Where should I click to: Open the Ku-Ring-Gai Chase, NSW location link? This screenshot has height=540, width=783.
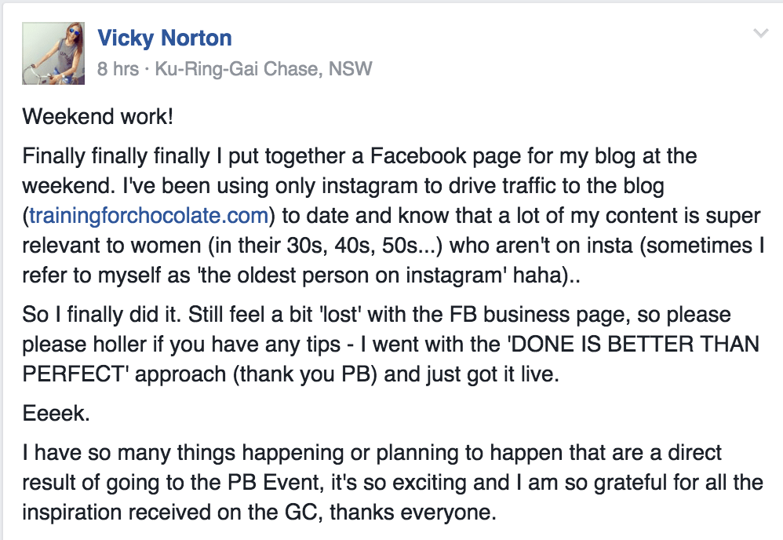tap(264, 69)
